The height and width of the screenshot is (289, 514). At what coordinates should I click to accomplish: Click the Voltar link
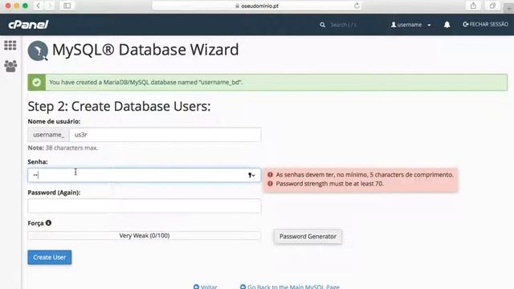tap(206, 287)
